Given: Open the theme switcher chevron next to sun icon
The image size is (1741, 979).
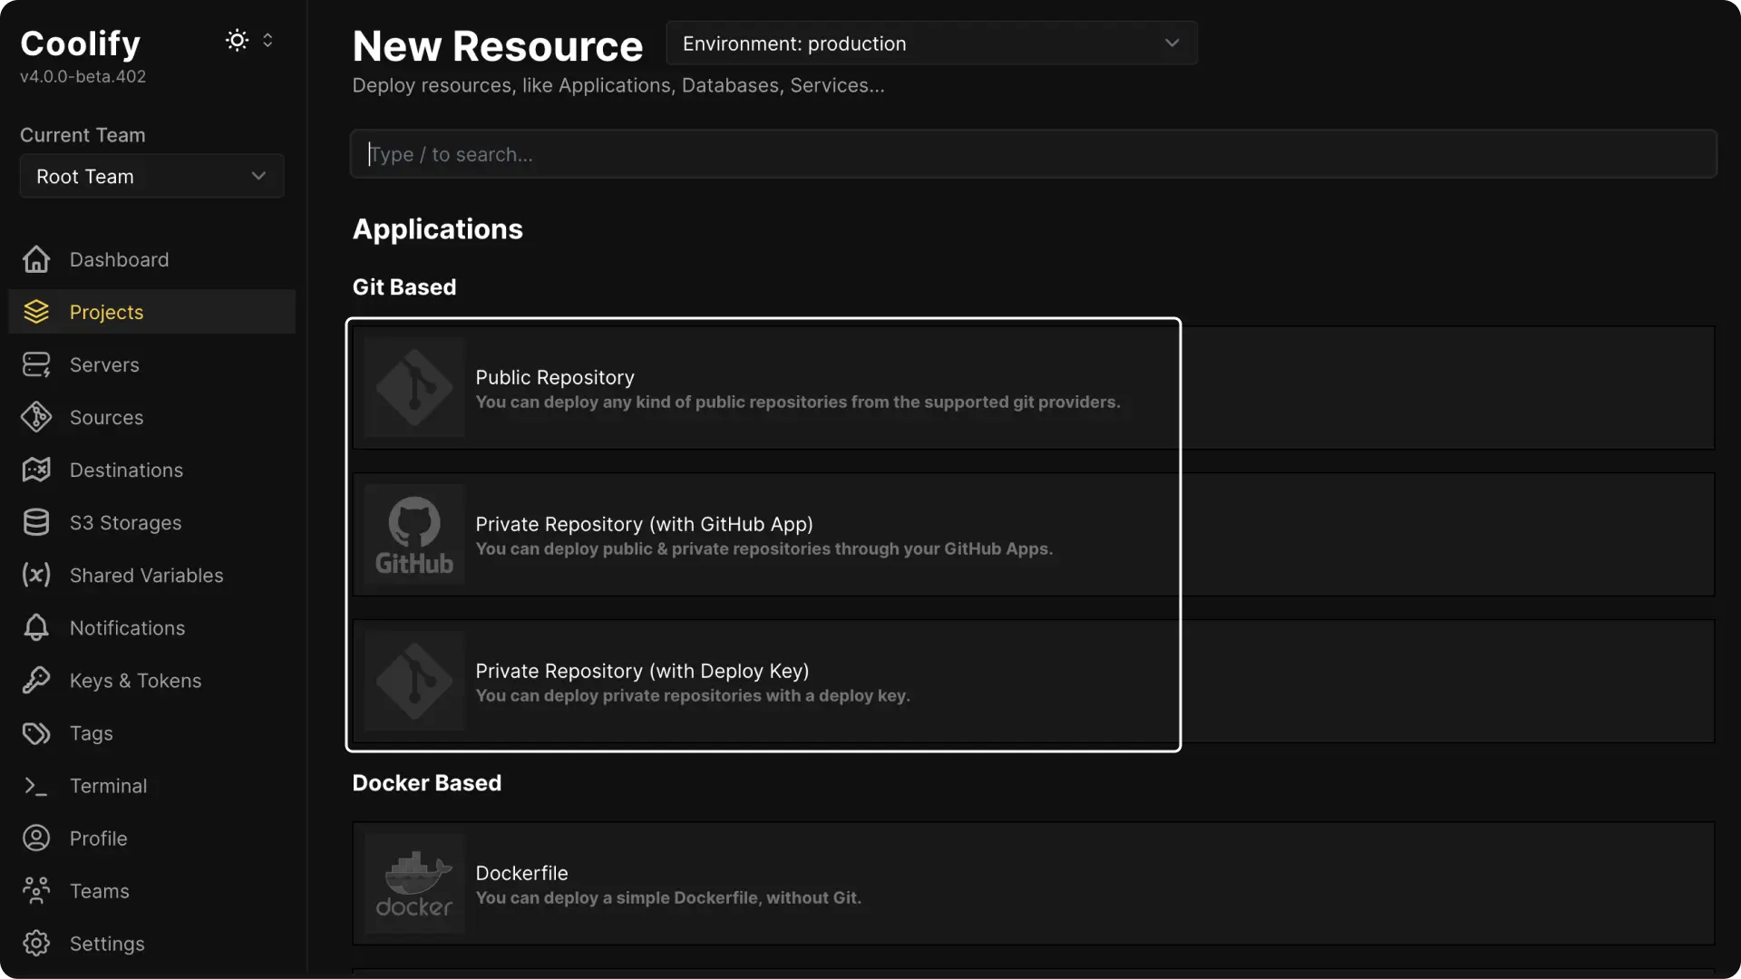Looking at the screenshot, I should click(x=267, y=40).
